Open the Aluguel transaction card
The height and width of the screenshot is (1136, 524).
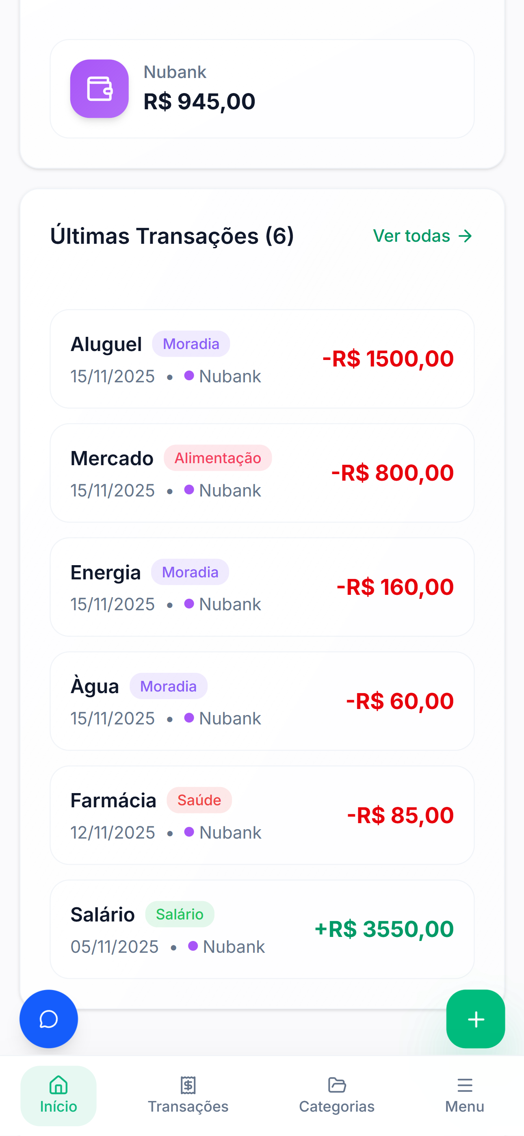(262, 359)
